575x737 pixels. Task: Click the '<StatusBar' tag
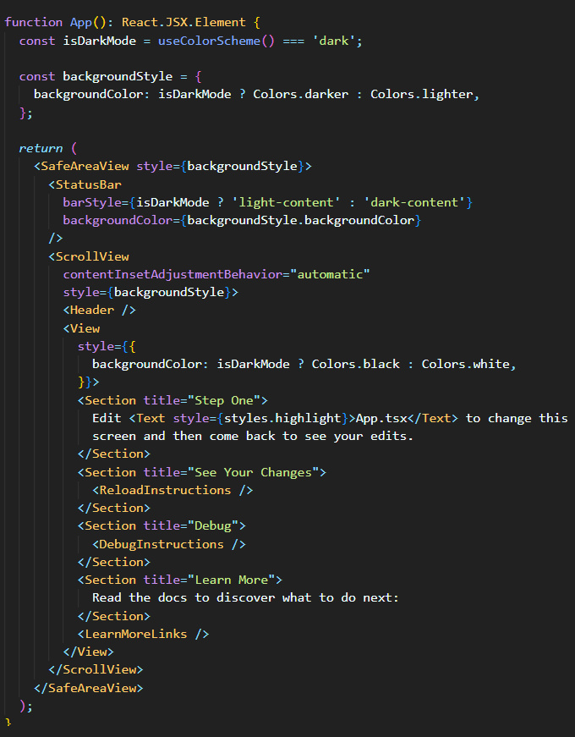click(x=85, y=184)
